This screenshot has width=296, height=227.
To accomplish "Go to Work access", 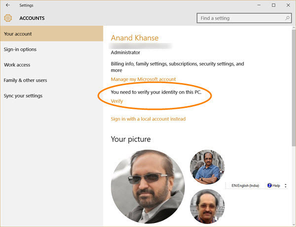I will pyautogui.click(x=51, y=65).
